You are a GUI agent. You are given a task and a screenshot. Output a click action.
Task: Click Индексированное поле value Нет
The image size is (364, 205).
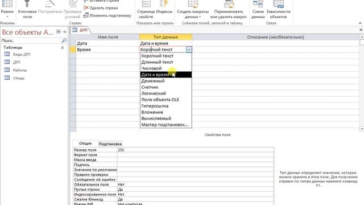[x=195, y=194]
